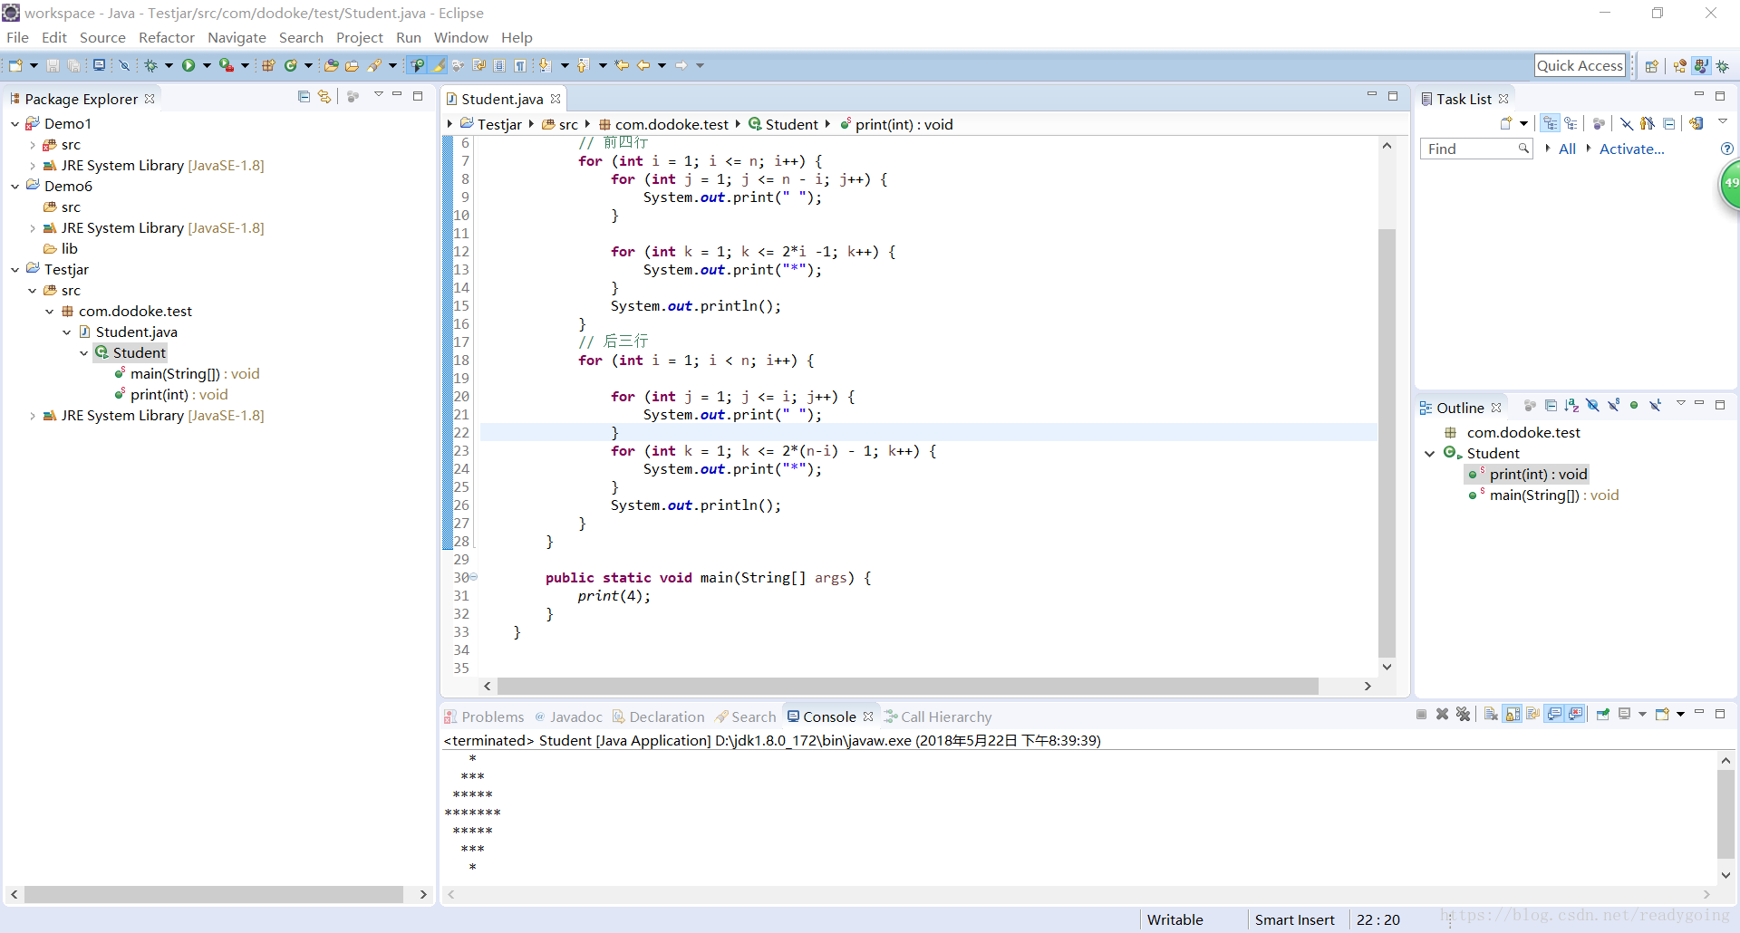Image resolution: width=1740 pixels, height=933 pixels.
Task: Collapse the com.dodoke.test package node
Action: tap(49, 312)
